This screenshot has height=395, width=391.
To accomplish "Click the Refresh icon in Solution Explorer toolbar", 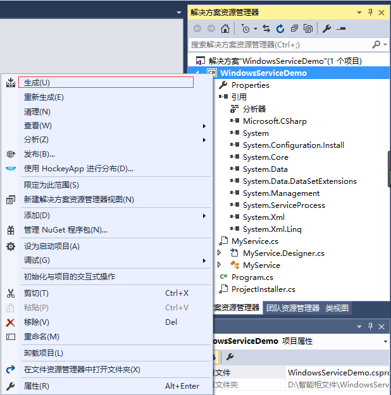I will [x=280, y=28].
